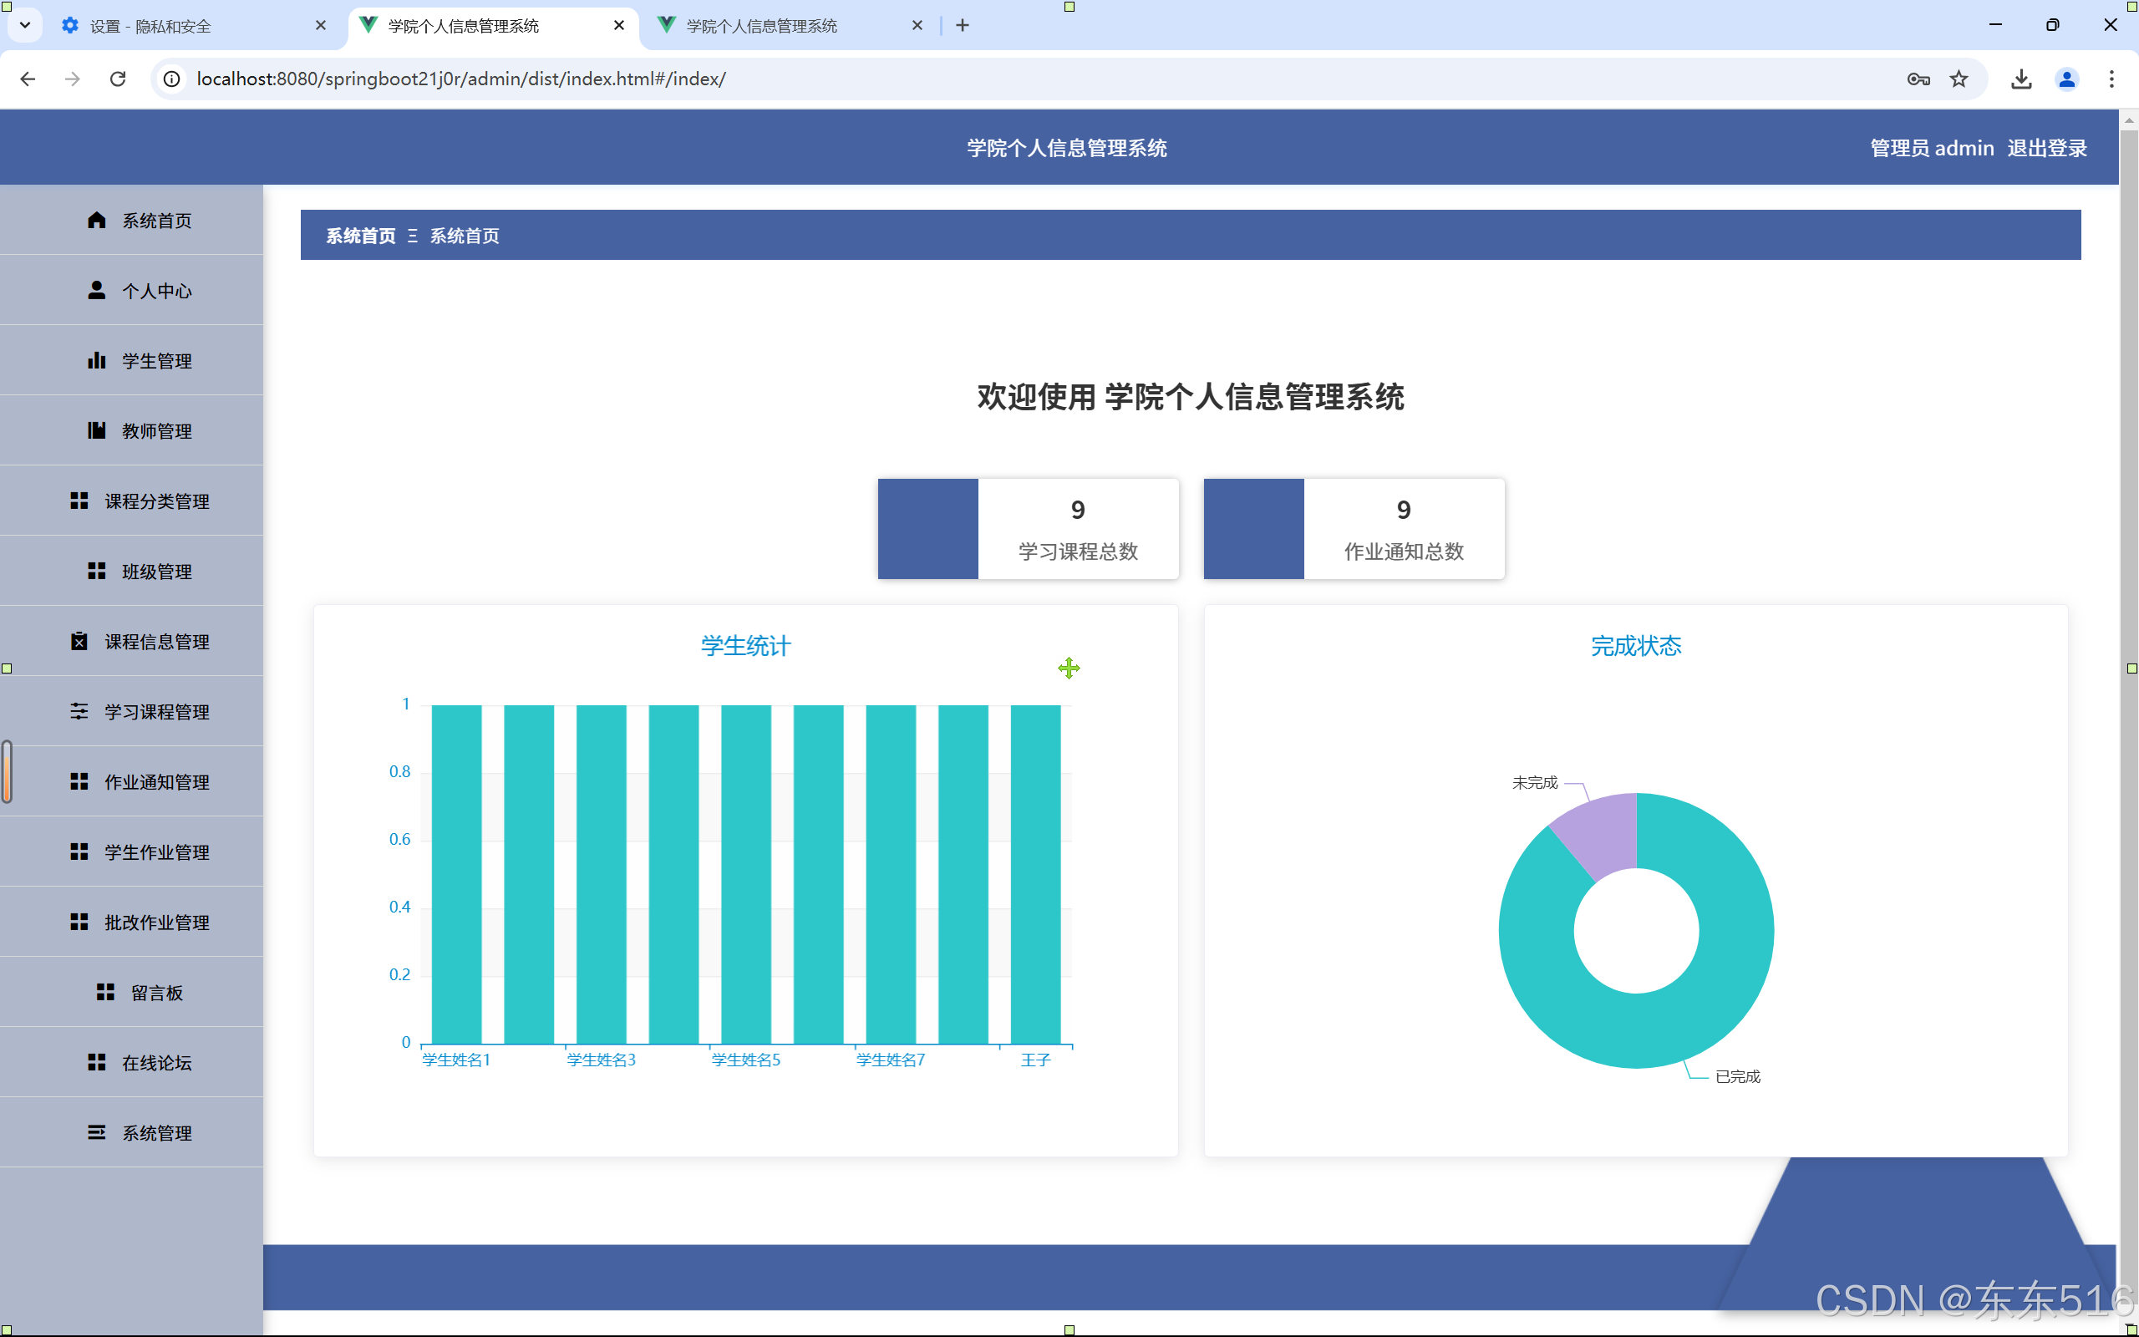The image size is (2139, 1337).
Task: Click the clipboard icon beside 课程信息管理
Action: tap(79, 641)
